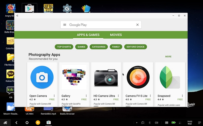Open the Games chip

pos(81,47)
